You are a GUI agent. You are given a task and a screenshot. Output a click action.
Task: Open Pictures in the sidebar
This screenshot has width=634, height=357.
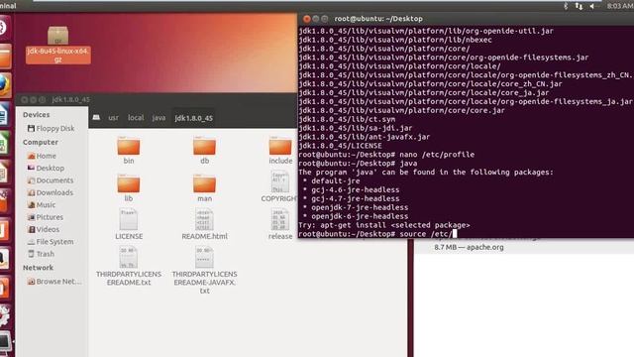click(46, 217)
